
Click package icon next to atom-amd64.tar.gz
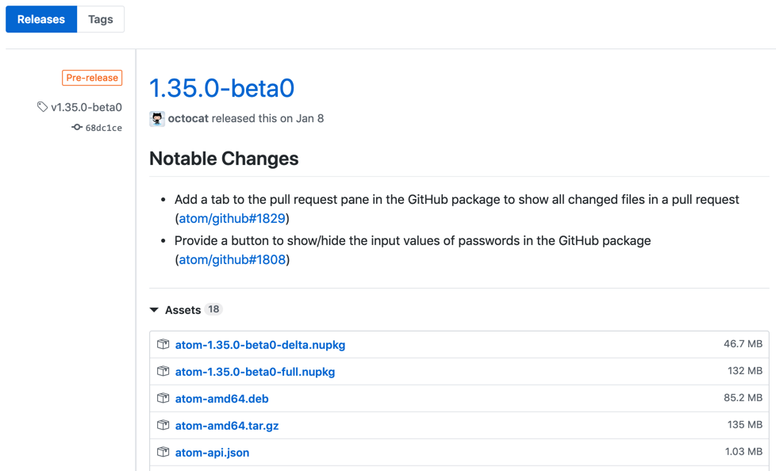(x=163, y=426)
